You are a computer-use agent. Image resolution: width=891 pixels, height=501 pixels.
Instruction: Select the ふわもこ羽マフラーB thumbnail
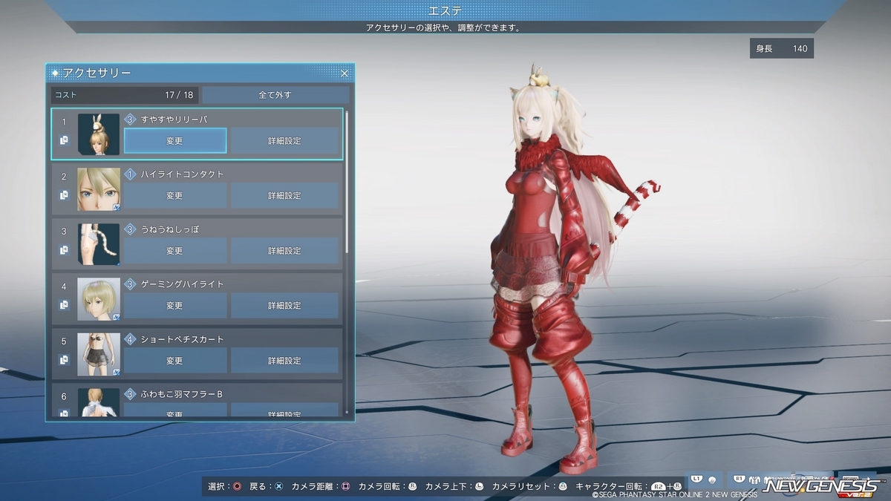[x=99, y=402]
